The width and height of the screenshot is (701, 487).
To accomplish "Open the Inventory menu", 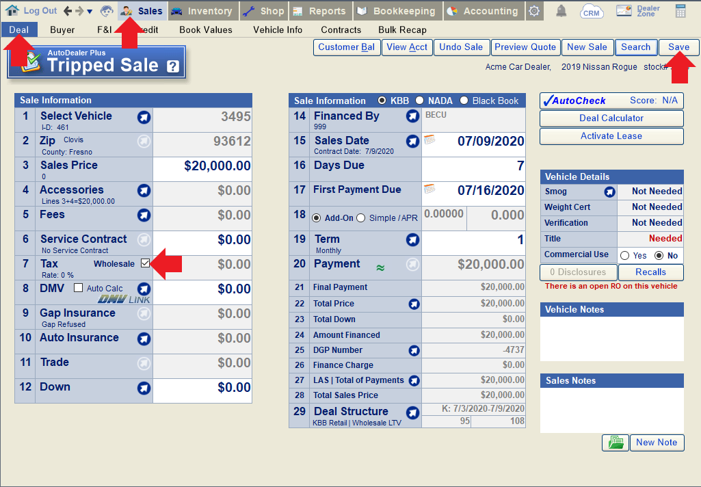I will tap(203, 11).
